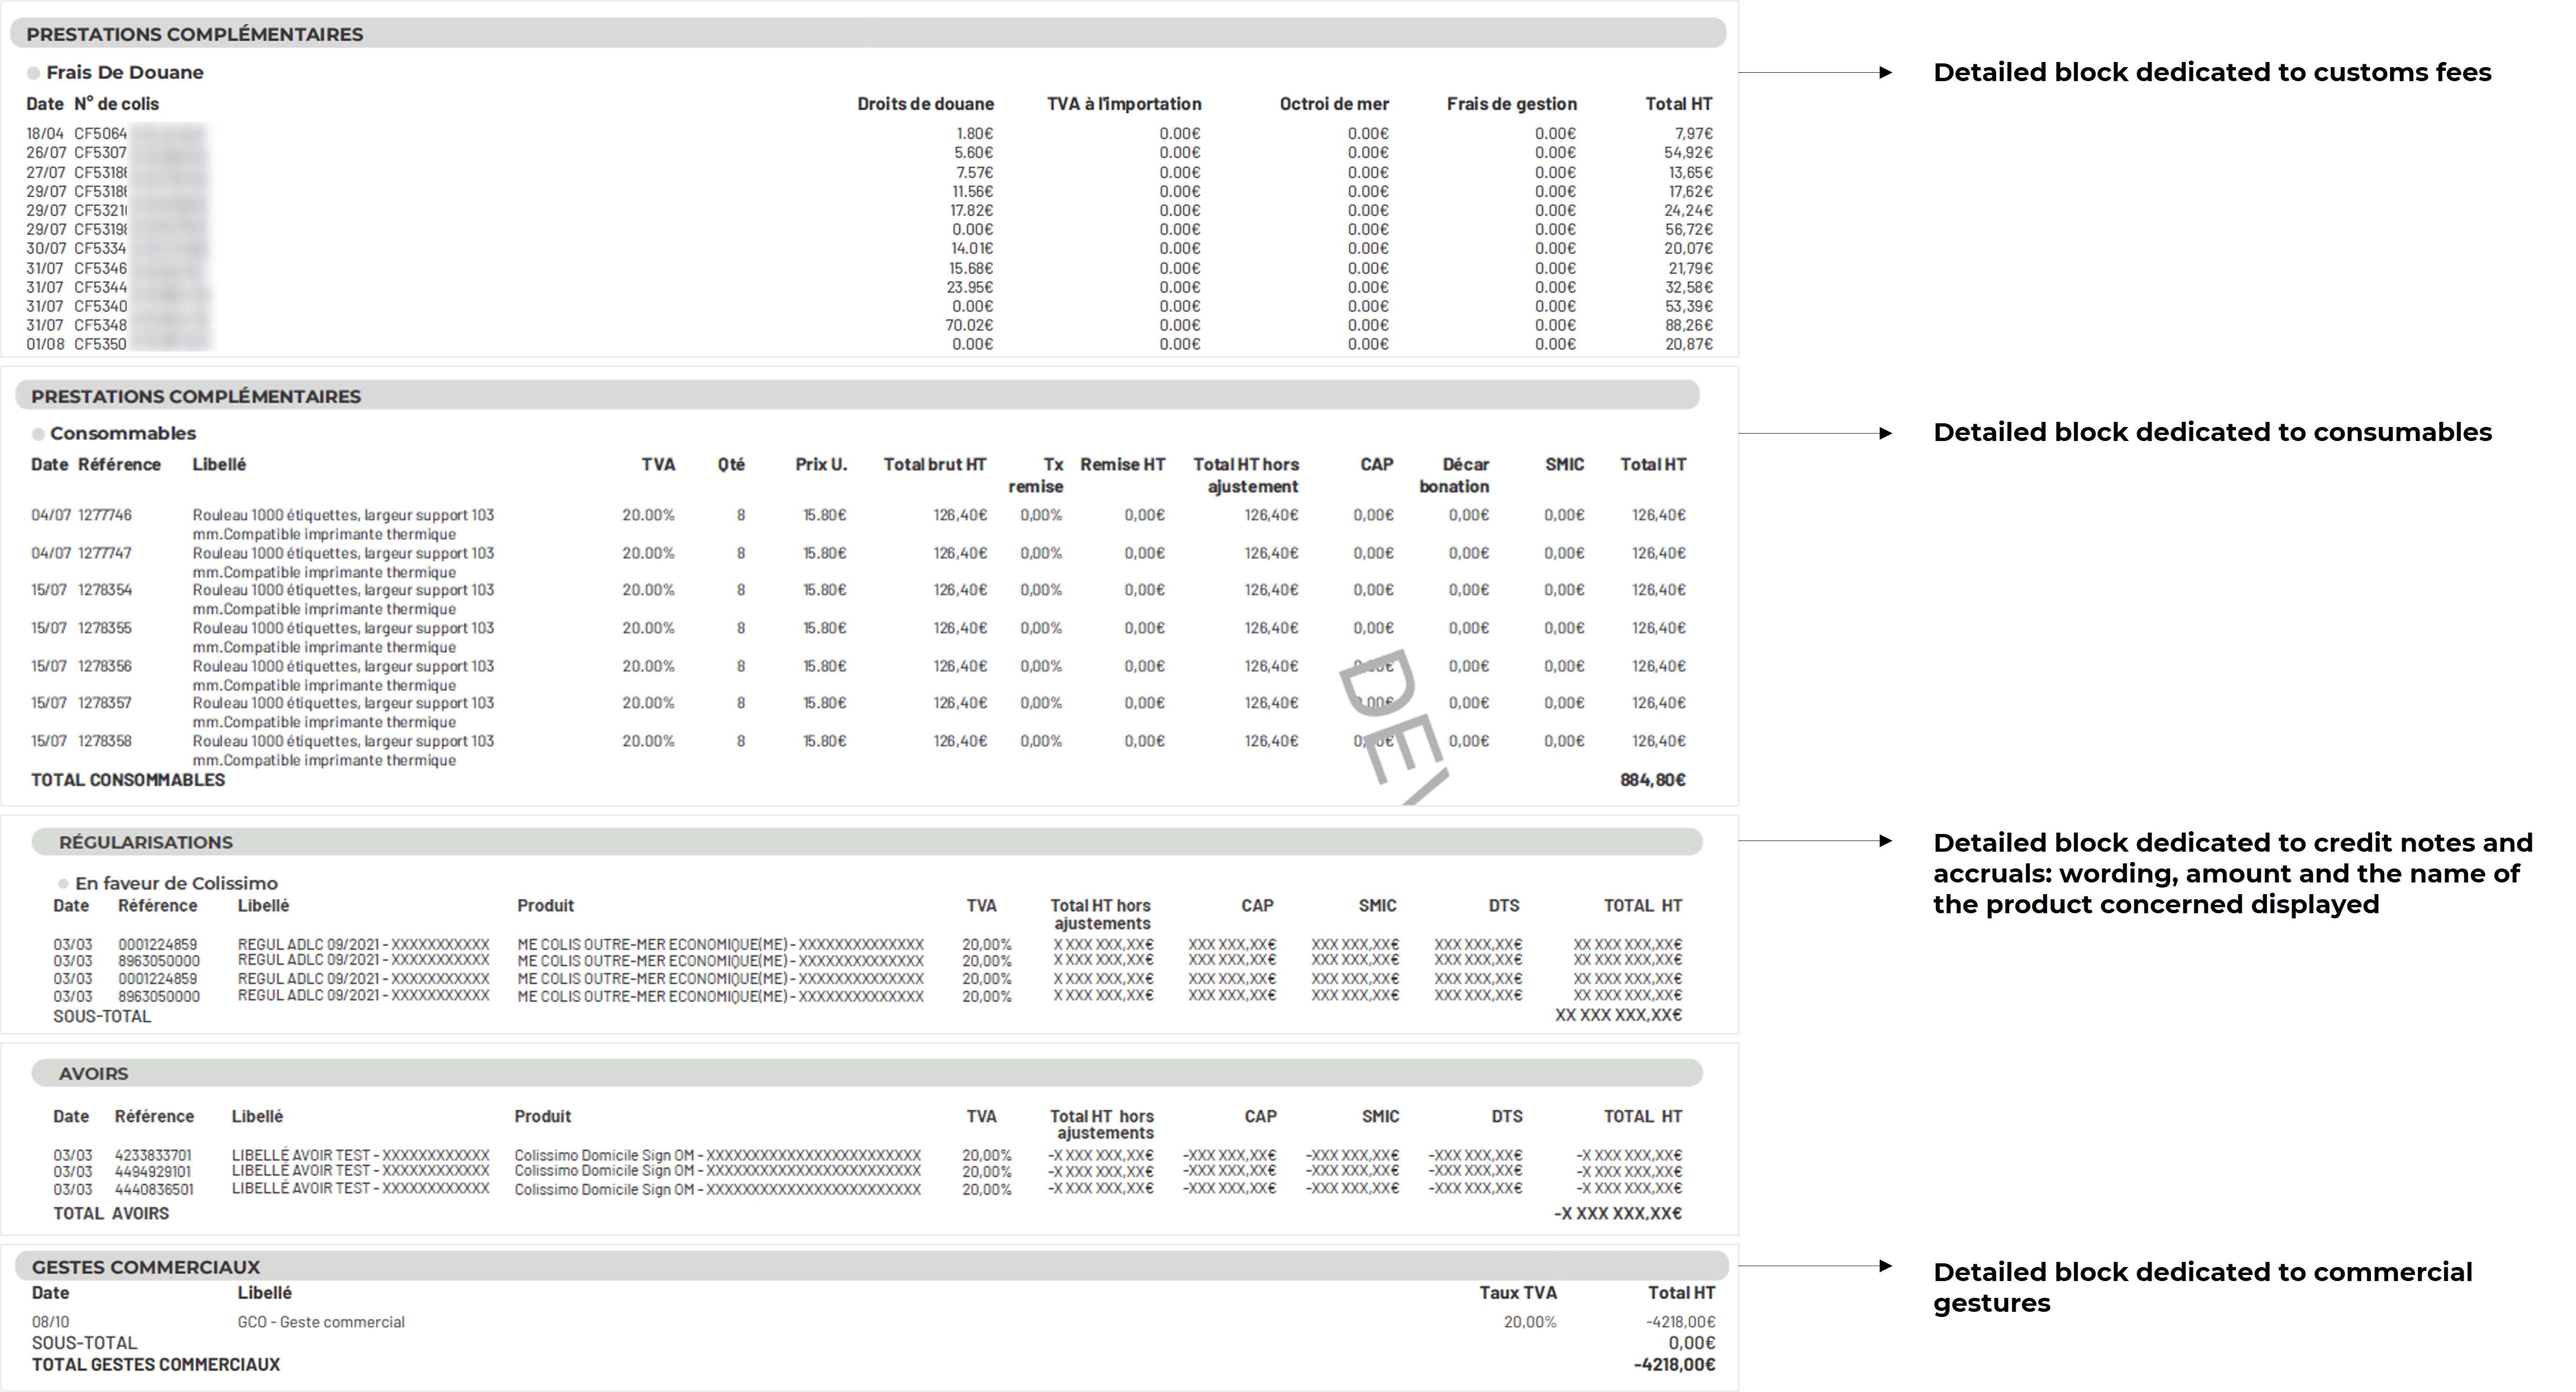Select the credit notes and accruals caption
The height and width of the screenshot is (1392, 2576).
pos(2233,873)
